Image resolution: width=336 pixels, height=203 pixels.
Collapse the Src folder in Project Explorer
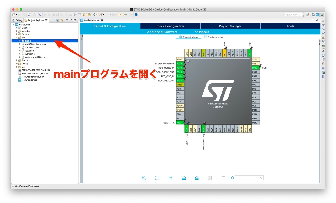(x=17, y=37)
